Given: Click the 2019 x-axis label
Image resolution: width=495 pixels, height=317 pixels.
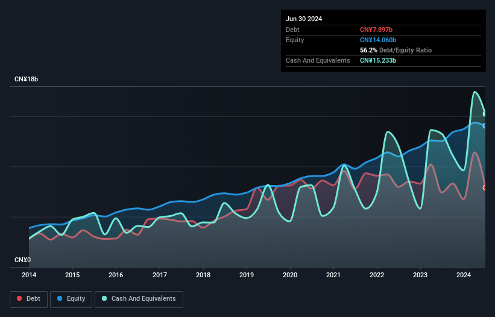Looking at the screenshot, I should coord(247,275).
